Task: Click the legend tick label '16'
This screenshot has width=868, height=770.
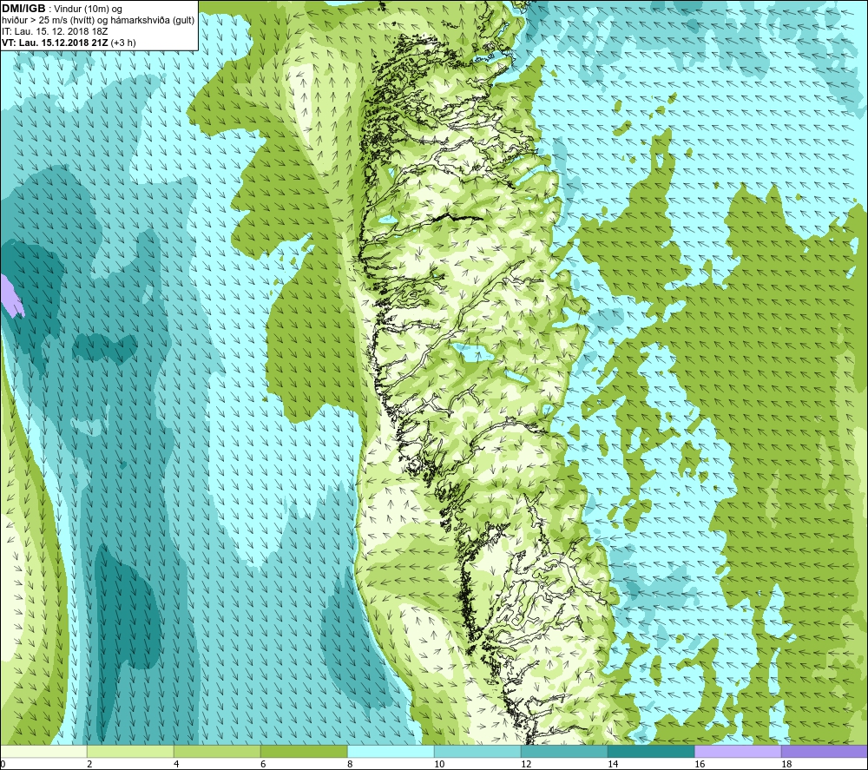Action: coord(700,764)
